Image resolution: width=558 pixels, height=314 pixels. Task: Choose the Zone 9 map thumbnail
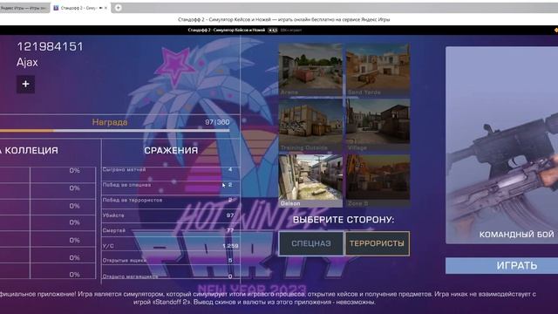(378, 181)
